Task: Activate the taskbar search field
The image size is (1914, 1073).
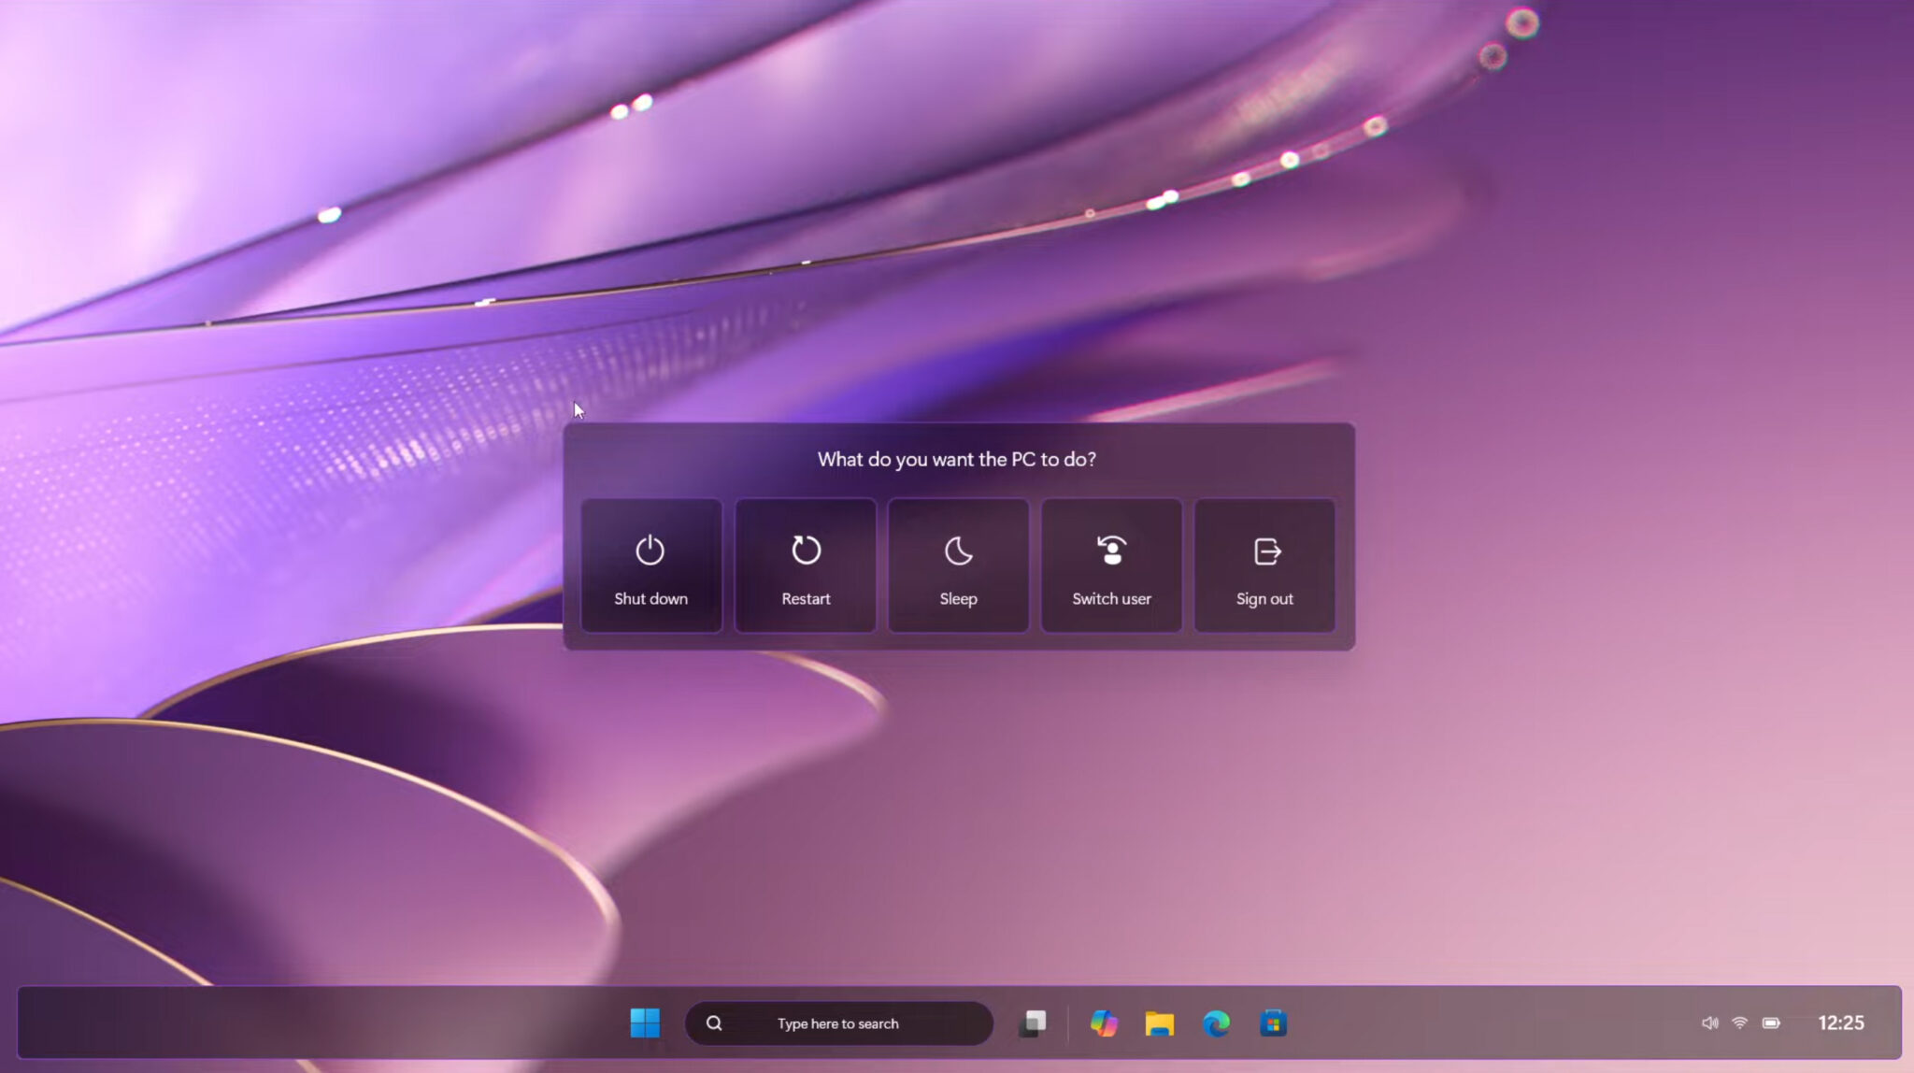Action: pyautogui.click(x=836, y=1023)
